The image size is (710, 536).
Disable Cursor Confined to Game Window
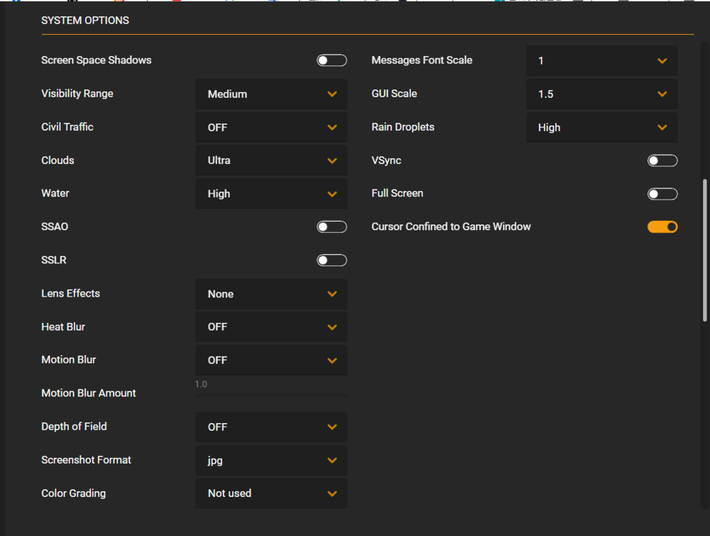[x=662, y=227]
